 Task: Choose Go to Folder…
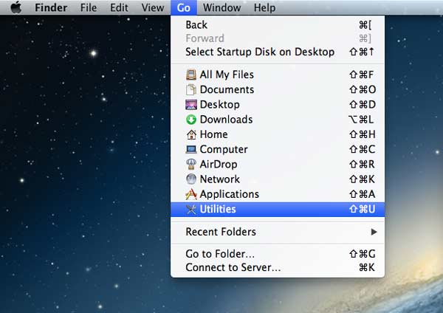point(278,254)
